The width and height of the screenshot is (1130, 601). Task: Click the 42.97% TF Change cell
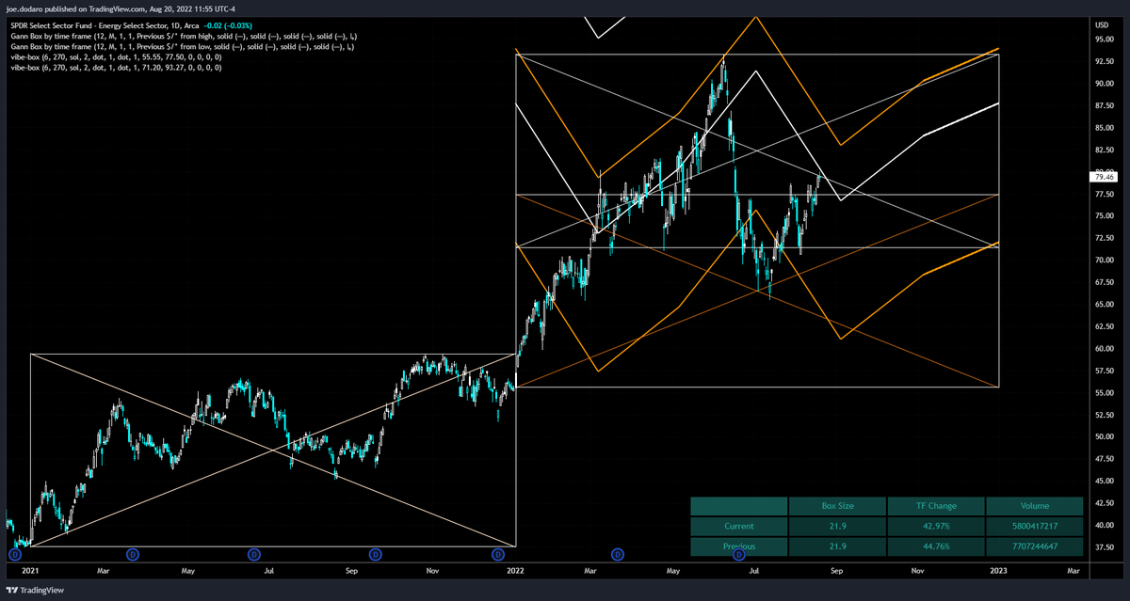pos(935,526)
